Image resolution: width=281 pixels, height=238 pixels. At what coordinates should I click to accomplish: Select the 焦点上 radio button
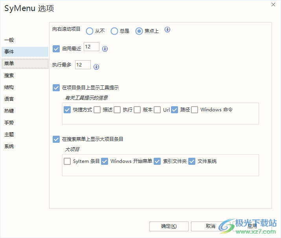139,31
